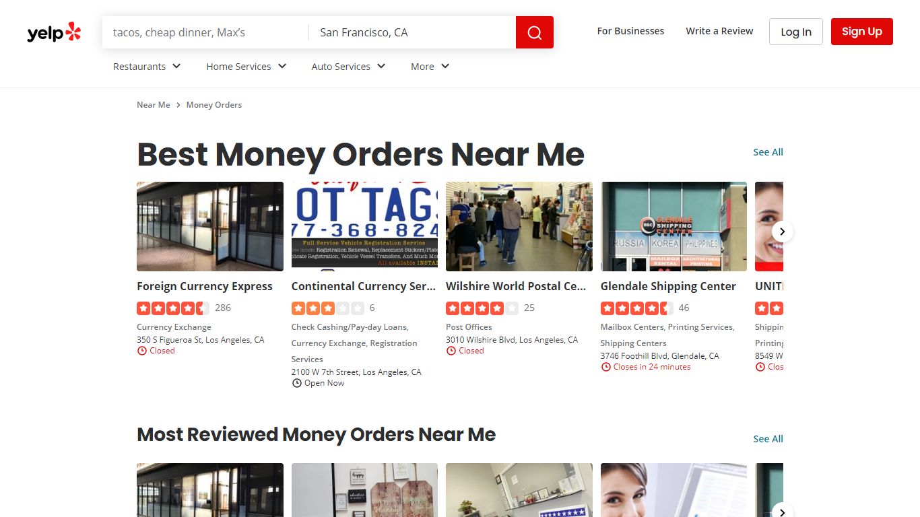Click See All for Best Money Orders

tap(768, 152)
